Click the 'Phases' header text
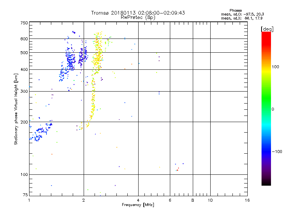Image resolution: width=291 pixels, height=218 pixels. tap(235, 11)
